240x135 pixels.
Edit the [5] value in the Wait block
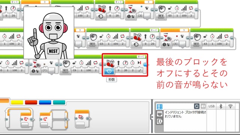(175, 44)
